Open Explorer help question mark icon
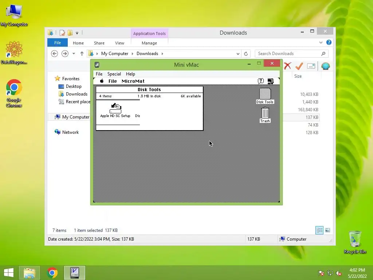The width and height of the screenshot is (373, 280). pyautogui.click(x=329, y=42)
